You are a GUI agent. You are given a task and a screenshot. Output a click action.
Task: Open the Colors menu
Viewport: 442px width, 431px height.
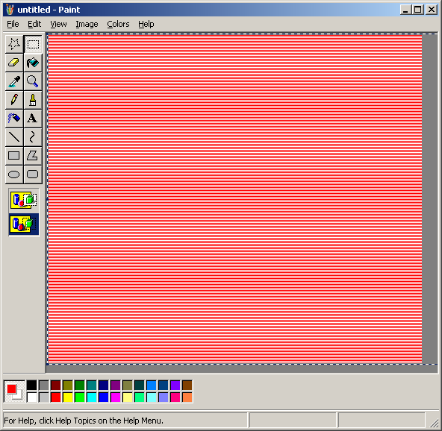point(118,24)
